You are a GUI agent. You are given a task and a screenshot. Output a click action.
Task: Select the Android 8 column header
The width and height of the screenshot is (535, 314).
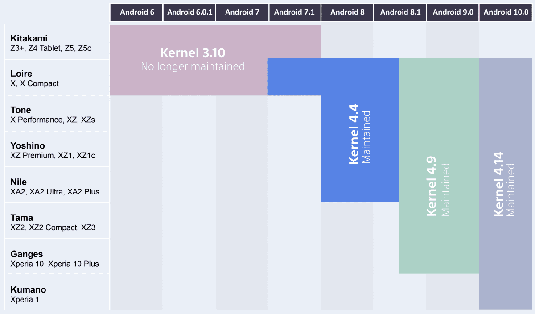(347, 12)
